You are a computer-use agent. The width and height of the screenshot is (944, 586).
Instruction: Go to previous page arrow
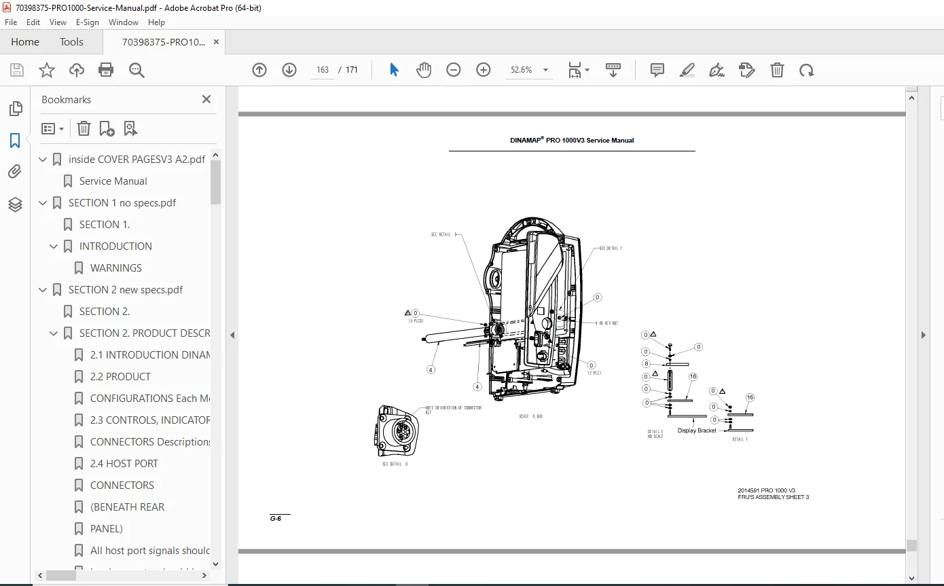pos(259,70)
